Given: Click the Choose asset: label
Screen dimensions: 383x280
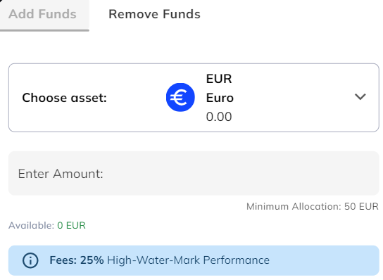Looking at the screenshot, I should point(65,98).
